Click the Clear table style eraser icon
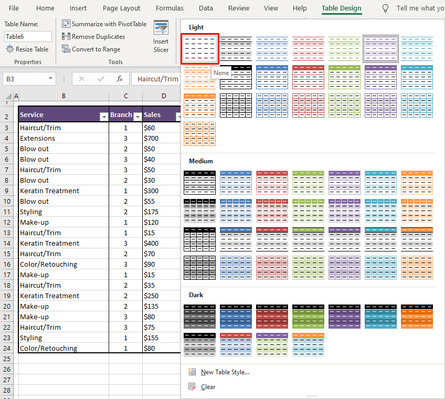The height and width of the screenshot is (399, 445). [x=193, y=386]
